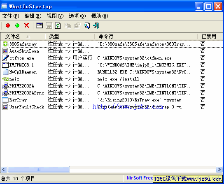Open the 视图(V) menu
Viewport: 224px width, 184px height.
55,16
